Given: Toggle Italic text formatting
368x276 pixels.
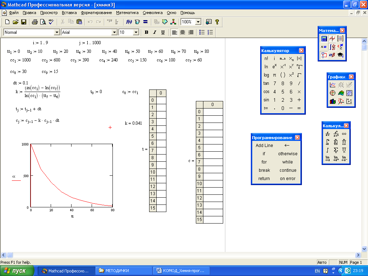Looking at the screenshot, I should [155, 32].
